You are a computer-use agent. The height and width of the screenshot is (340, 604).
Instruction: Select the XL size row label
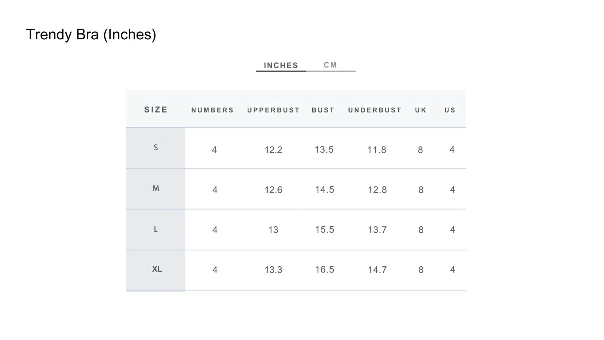pyautogui.click(x=157, y=269)
